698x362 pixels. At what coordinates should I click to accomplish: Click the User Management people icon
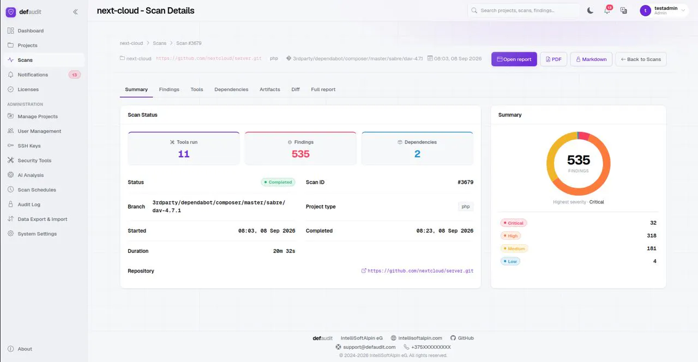[11, 131]
